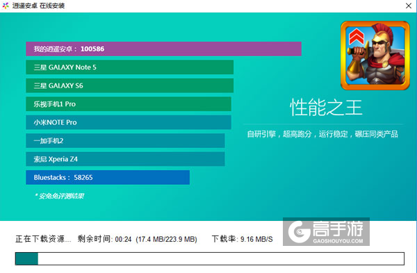Click the 性能之王 heading
The width and height of the screenshot is (417, 273).
click(326, 108)
